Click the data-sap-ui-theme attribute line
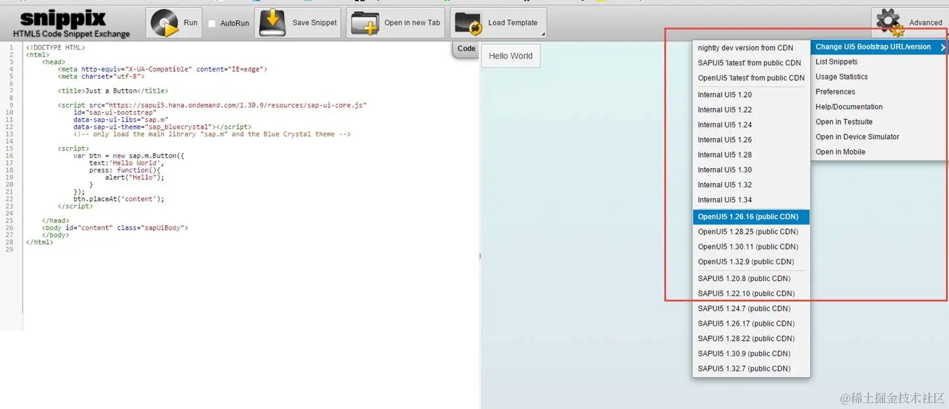949x409 pixels. coord(162,127)
